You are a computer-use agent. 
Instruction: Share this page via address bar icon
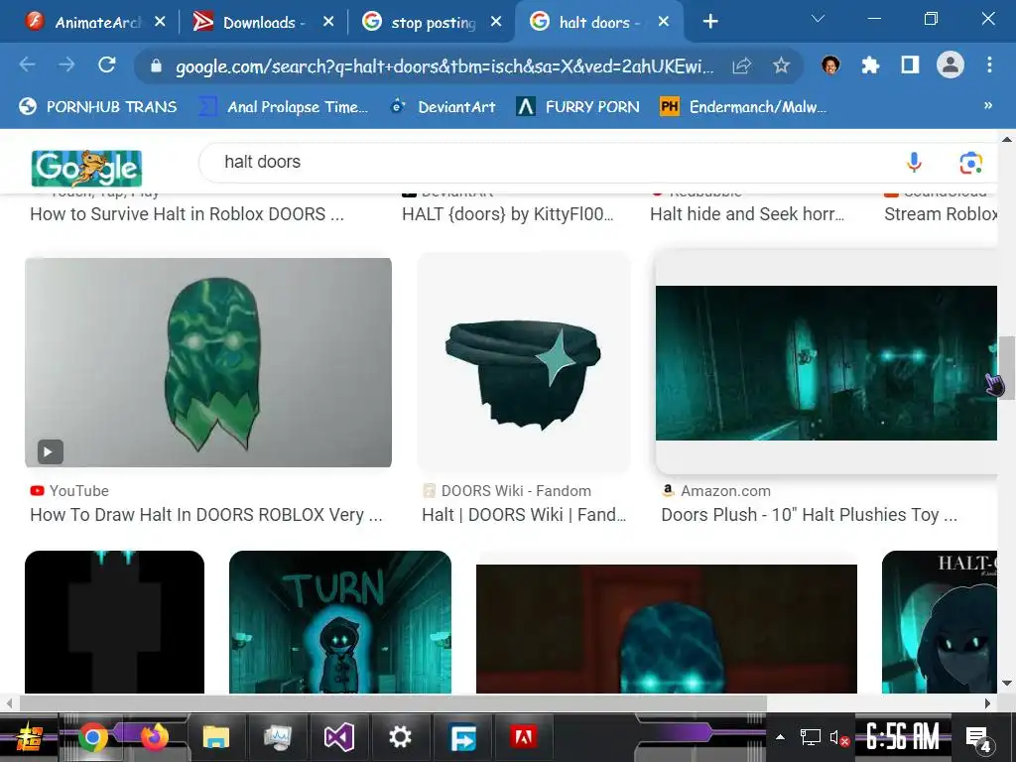(742, 65)
